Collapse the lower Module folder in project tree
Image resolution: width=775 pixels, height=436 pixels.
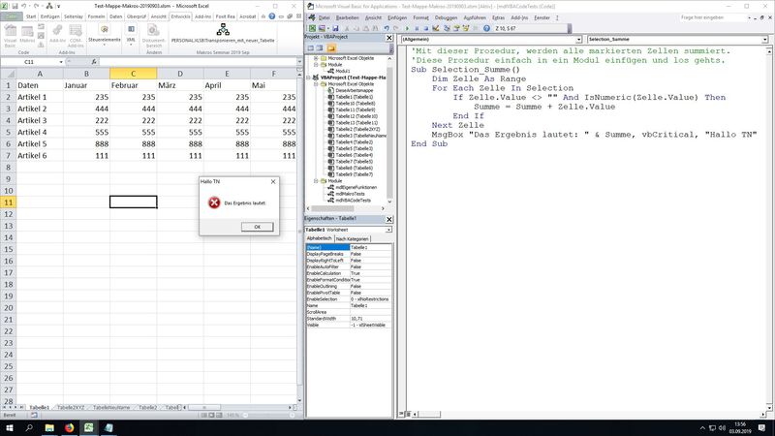316,181
